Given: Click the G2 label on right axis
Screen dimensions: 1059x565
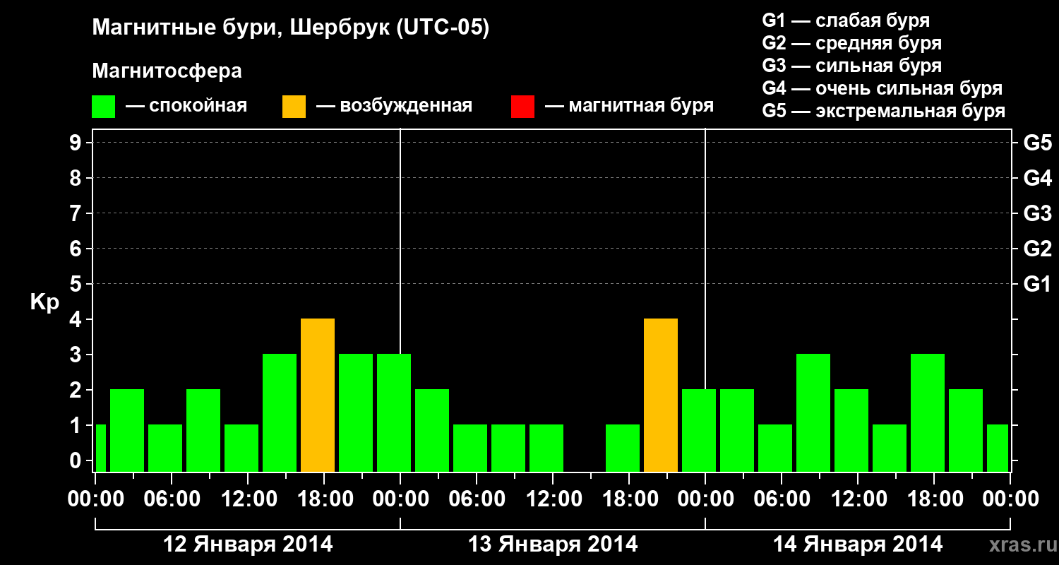Looking at the screenshot, I should tap(1037, 249).
